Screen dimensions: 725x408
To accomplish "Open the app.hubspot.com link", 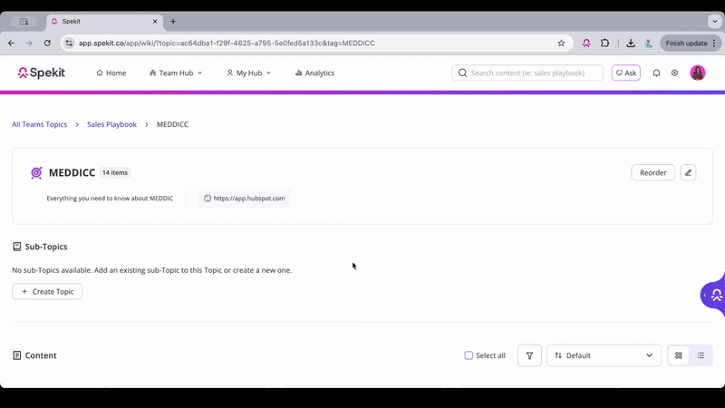I will tap(244, 198).
